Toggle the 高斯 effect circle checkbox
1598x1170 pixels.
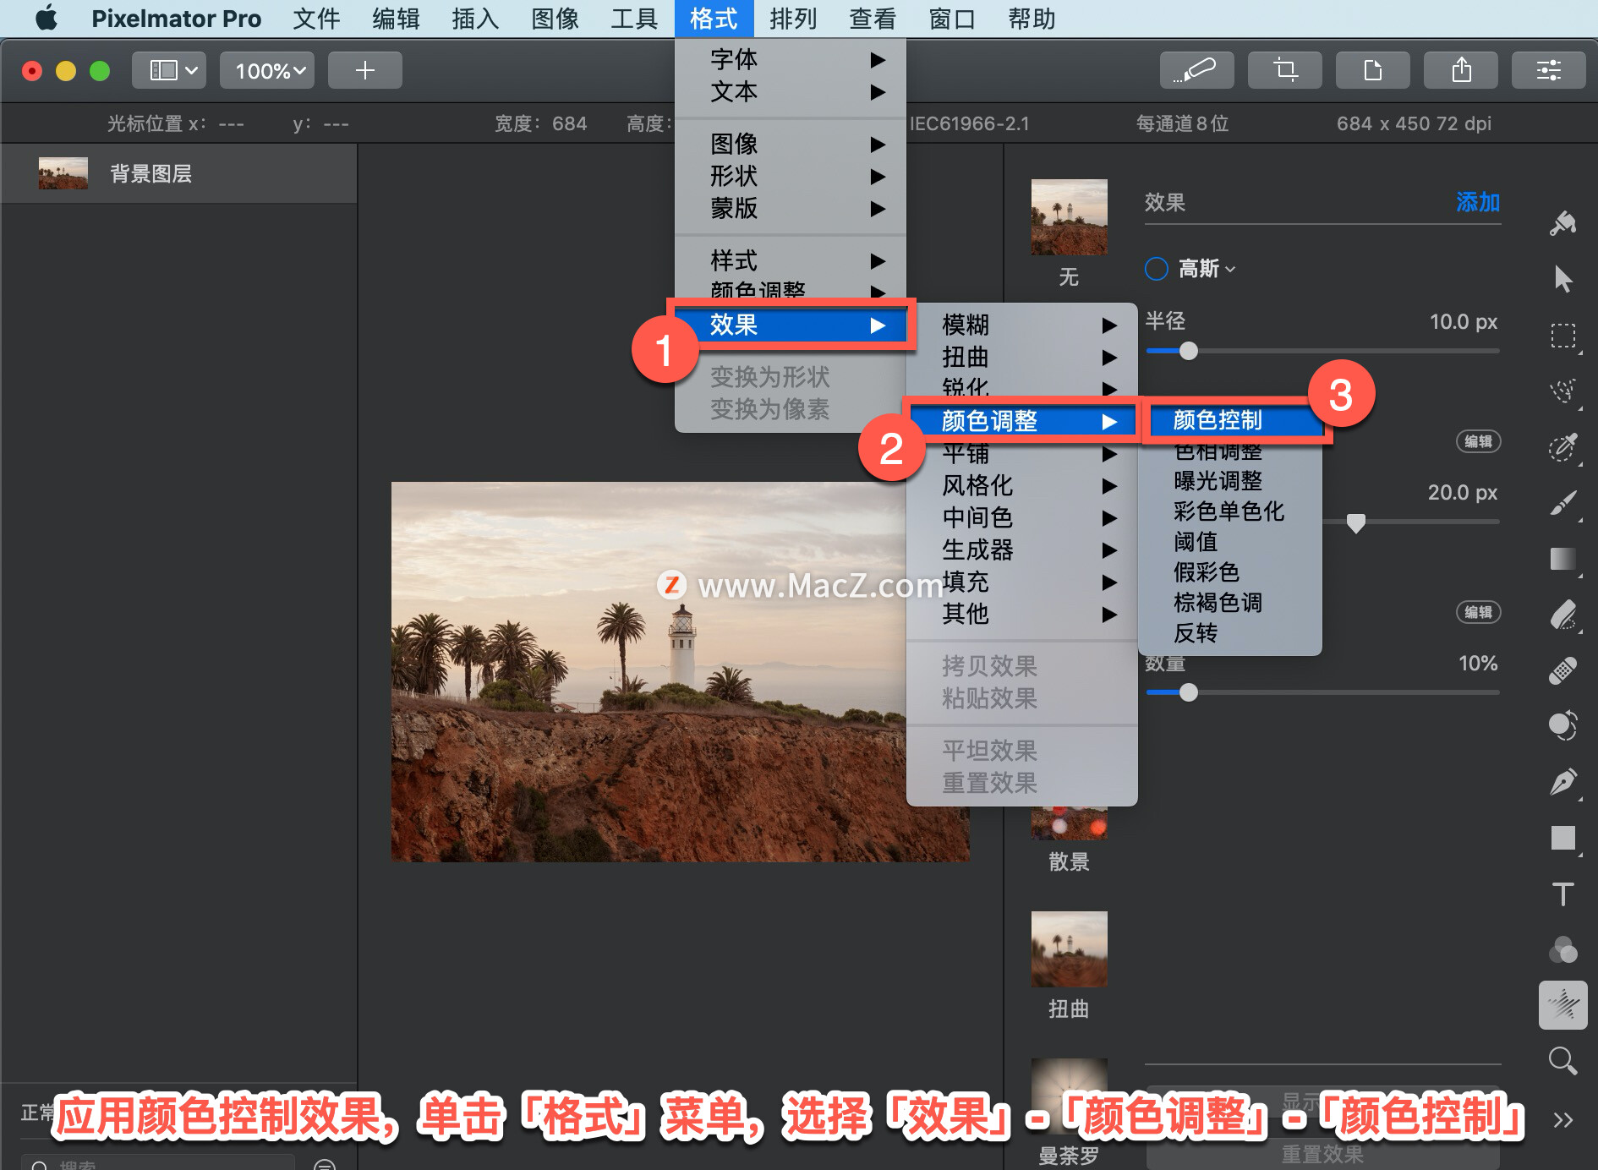pyautogui.click(x=1156, y=269)
